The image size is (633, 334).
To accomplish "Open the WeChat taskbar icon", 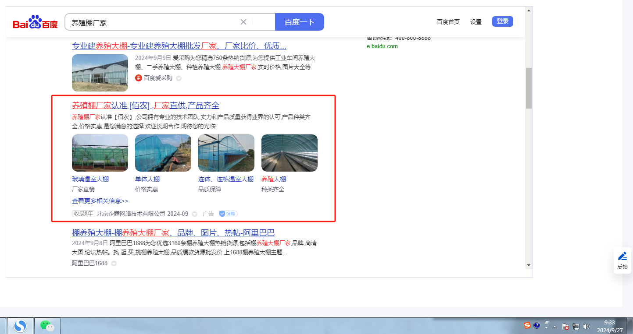I will click(x=47, y=326).
